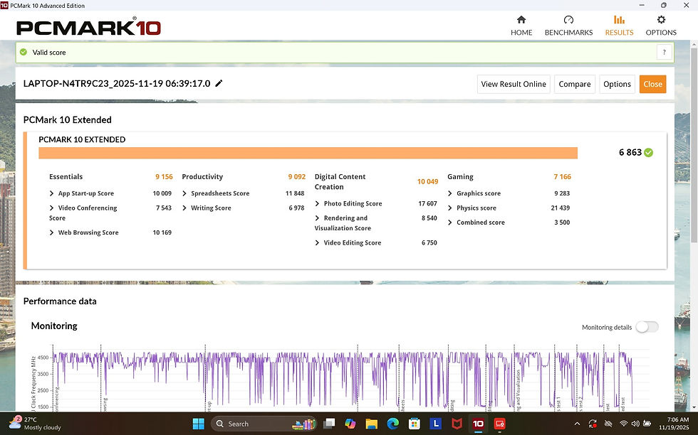This screenshot has width=698, height=435.
Task: Click the help question mark button
Action: click(664, 53)
